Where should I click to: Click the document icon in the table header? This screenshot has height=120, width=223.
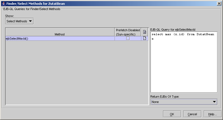click(145, 32)
